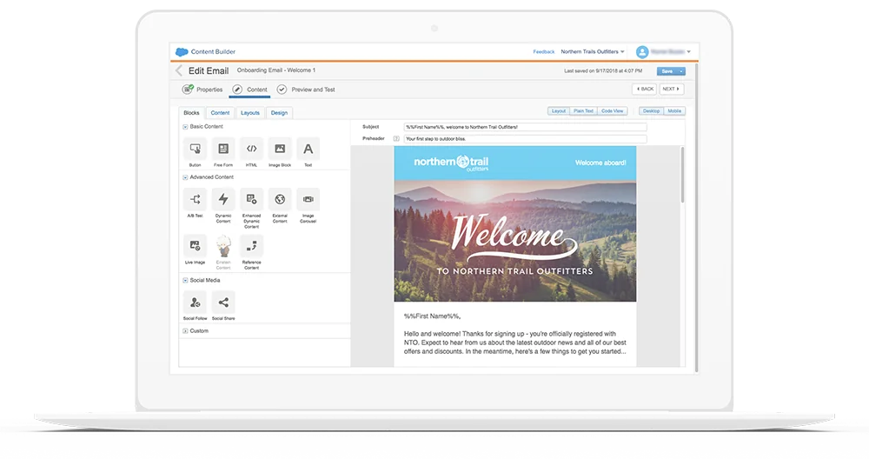Open the Northern Trails Outfitters account dropdown
The height and width of the screenshot is (459, 869).
[x=593, y=51]
